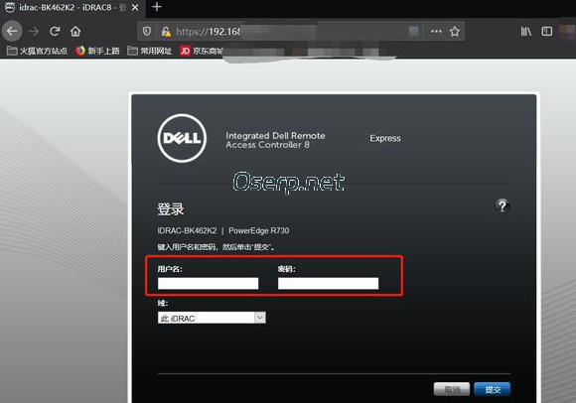Click the IDRAC-BK462K2 hostname text
The image size is (576, 403).
[187, 230]
